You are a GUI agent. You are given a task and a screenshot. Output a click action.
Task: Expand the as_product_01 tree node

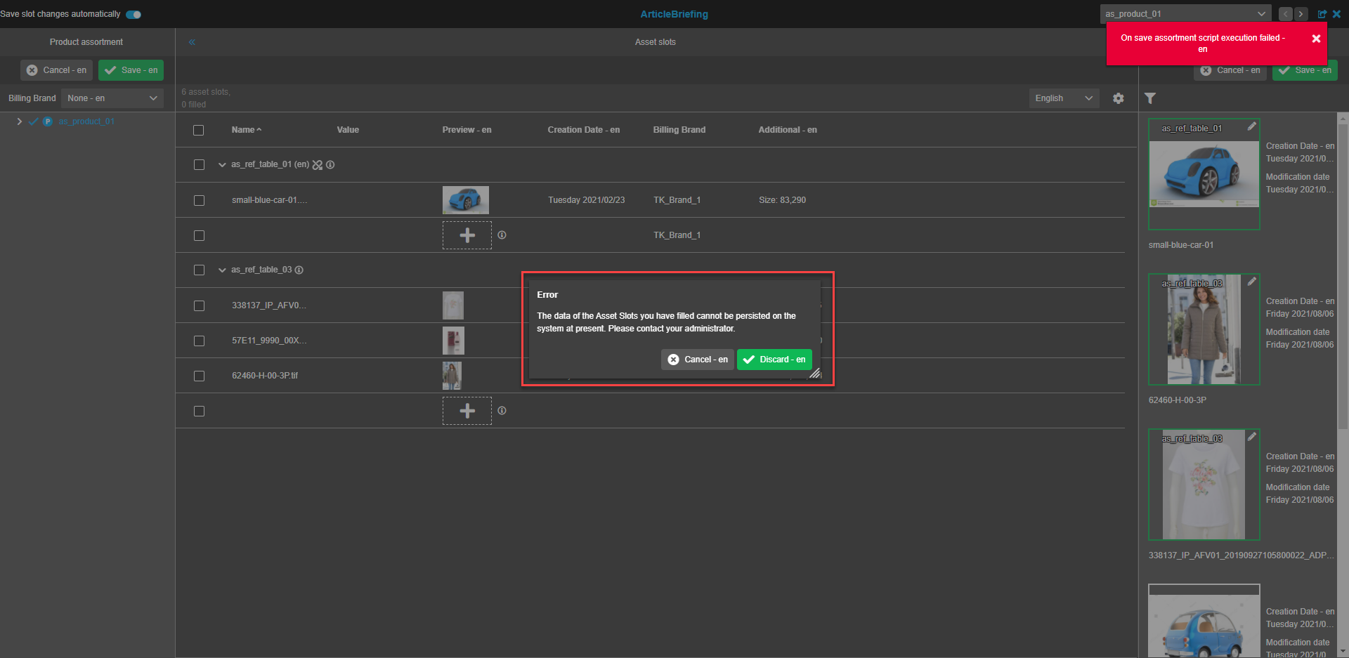point(19,121)
